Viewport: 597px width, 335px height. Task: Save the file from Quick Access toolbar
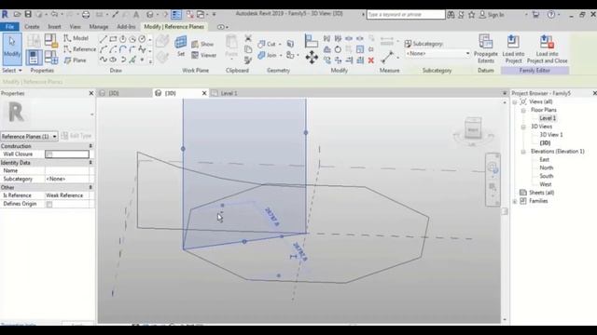tap(28, 15)
